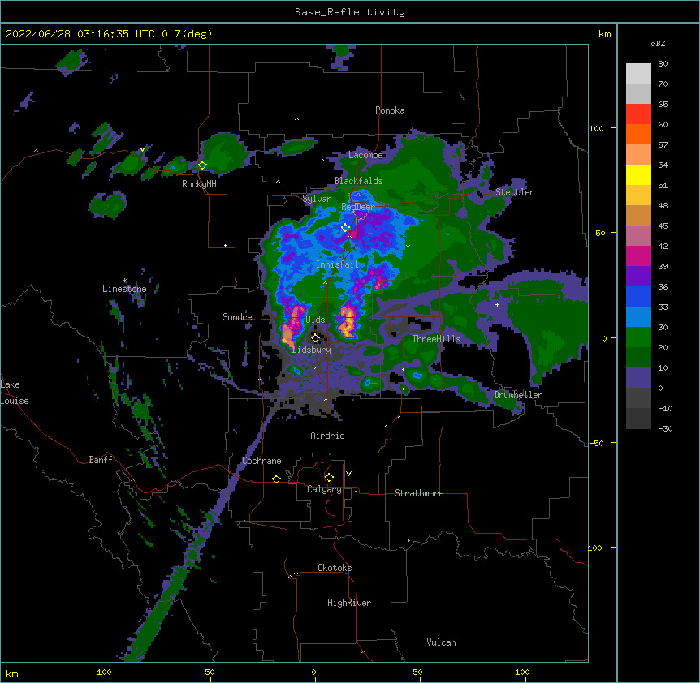This screenshot has width=700, height=683.
Task: Click the Strathmore label
Action: click(419, 493)
